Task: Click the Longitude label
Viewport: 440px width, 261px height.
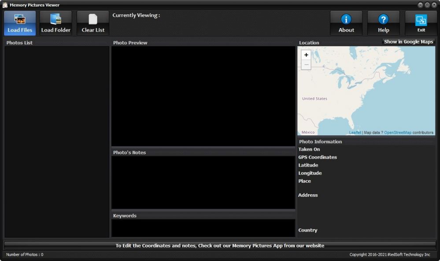Action: pyautogui.click(x=310, y=173)
